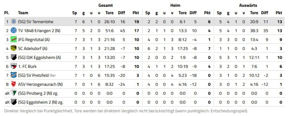Click the Pinzberg 2 green-white crest
The width and height of the screenshot is (289, 116).
click(x=13, y=93)
